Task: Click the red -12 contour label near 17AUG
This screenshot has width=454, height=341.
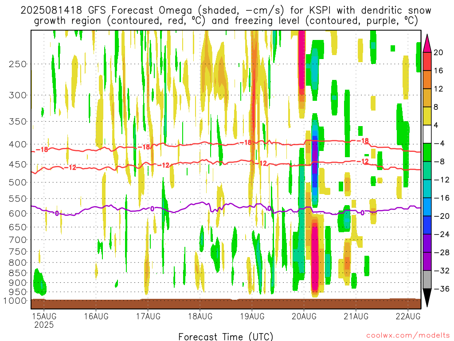Action: [x=163, y=165]
